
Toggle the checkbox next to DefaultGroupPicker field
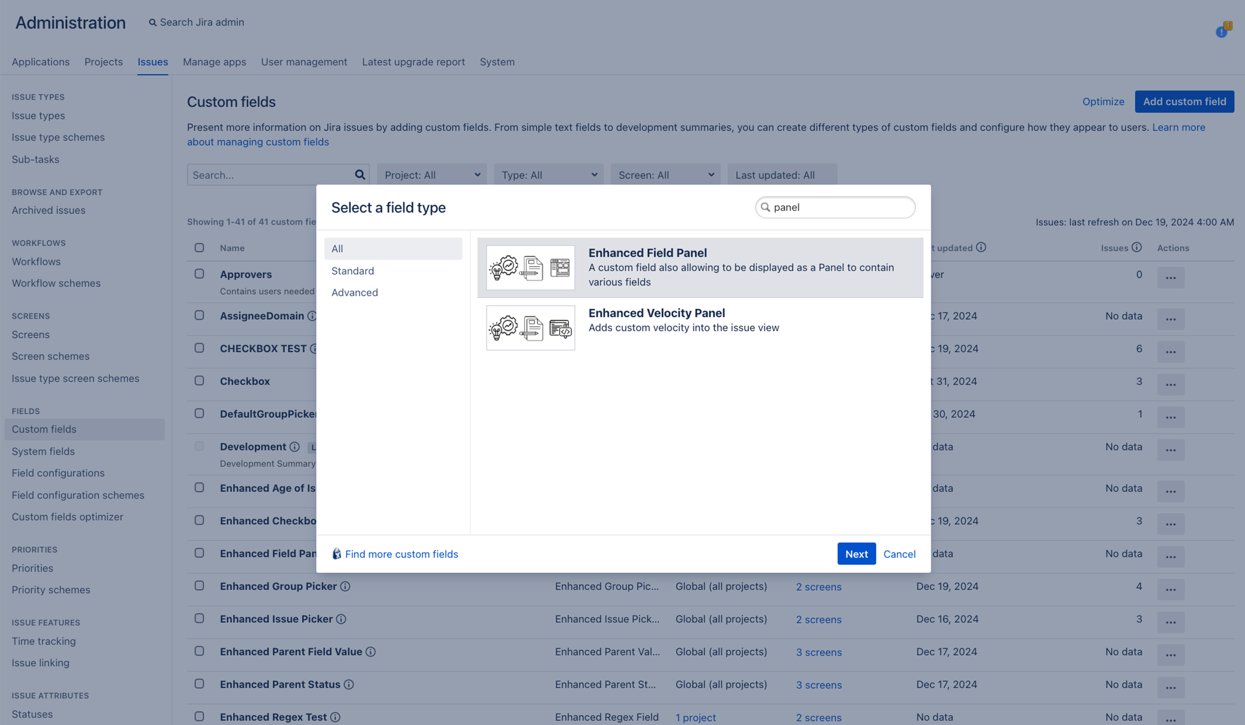199,414
